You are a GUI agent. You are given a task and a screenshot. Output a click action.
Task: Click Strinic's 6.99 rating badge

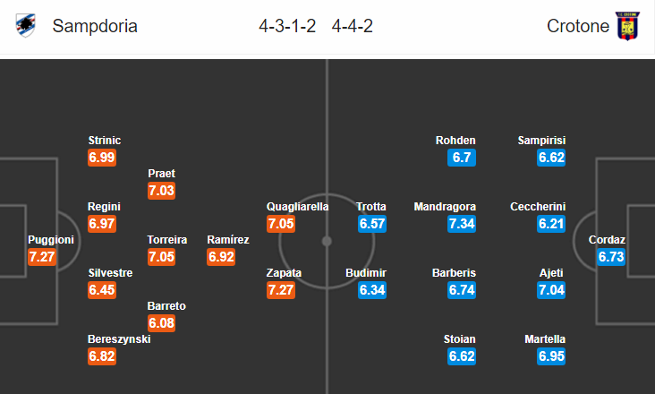point(102,158)
